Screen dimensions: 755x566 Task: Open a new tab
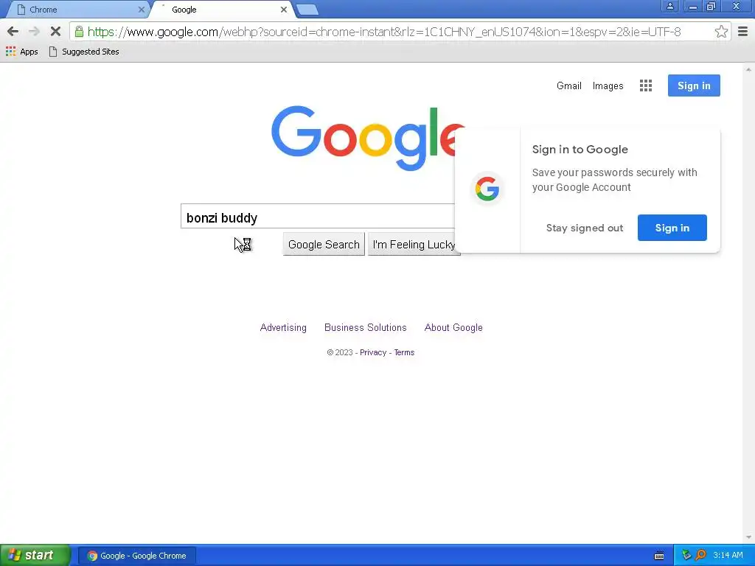click(307, 10)
